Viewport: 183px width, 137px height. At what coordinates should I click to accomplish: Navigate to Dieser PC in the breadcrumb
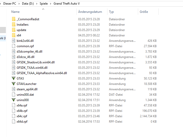(10, 4)
